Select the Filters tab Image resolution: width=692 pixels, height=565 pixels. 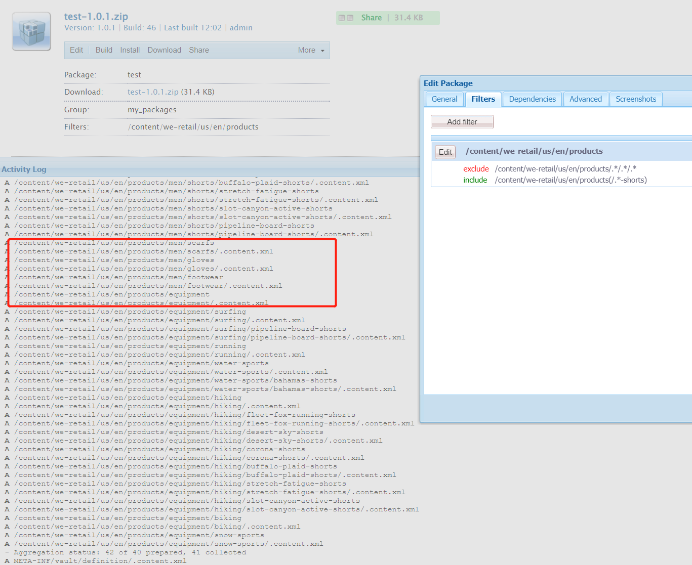pyautogui.click(x=483, y=99)
